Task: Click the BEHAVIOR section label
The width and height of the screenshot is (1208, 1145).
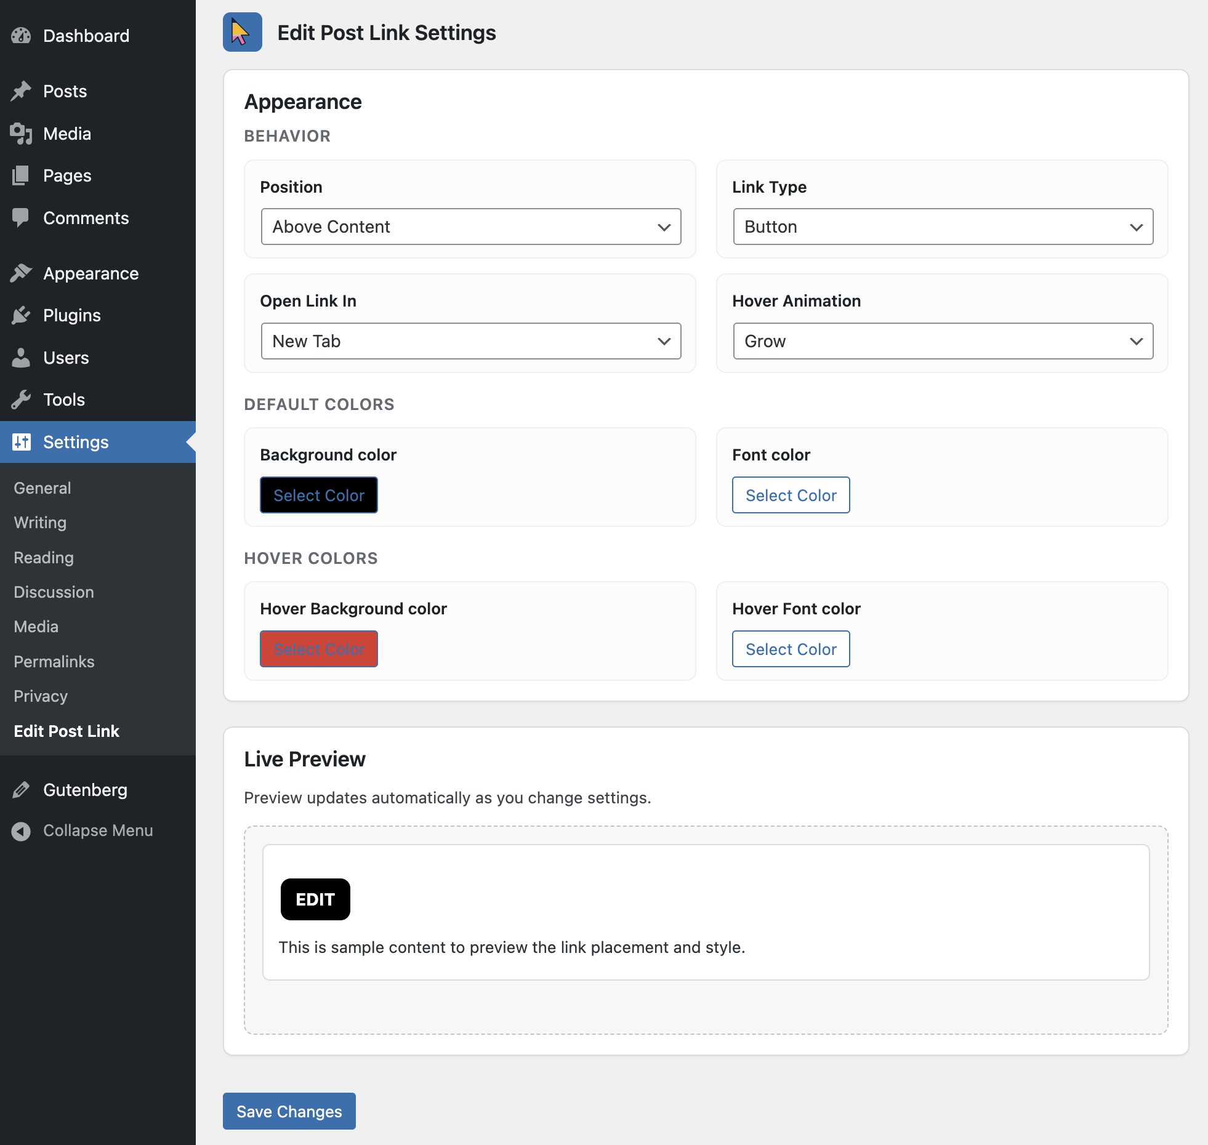Action: [x=288, y=136]
